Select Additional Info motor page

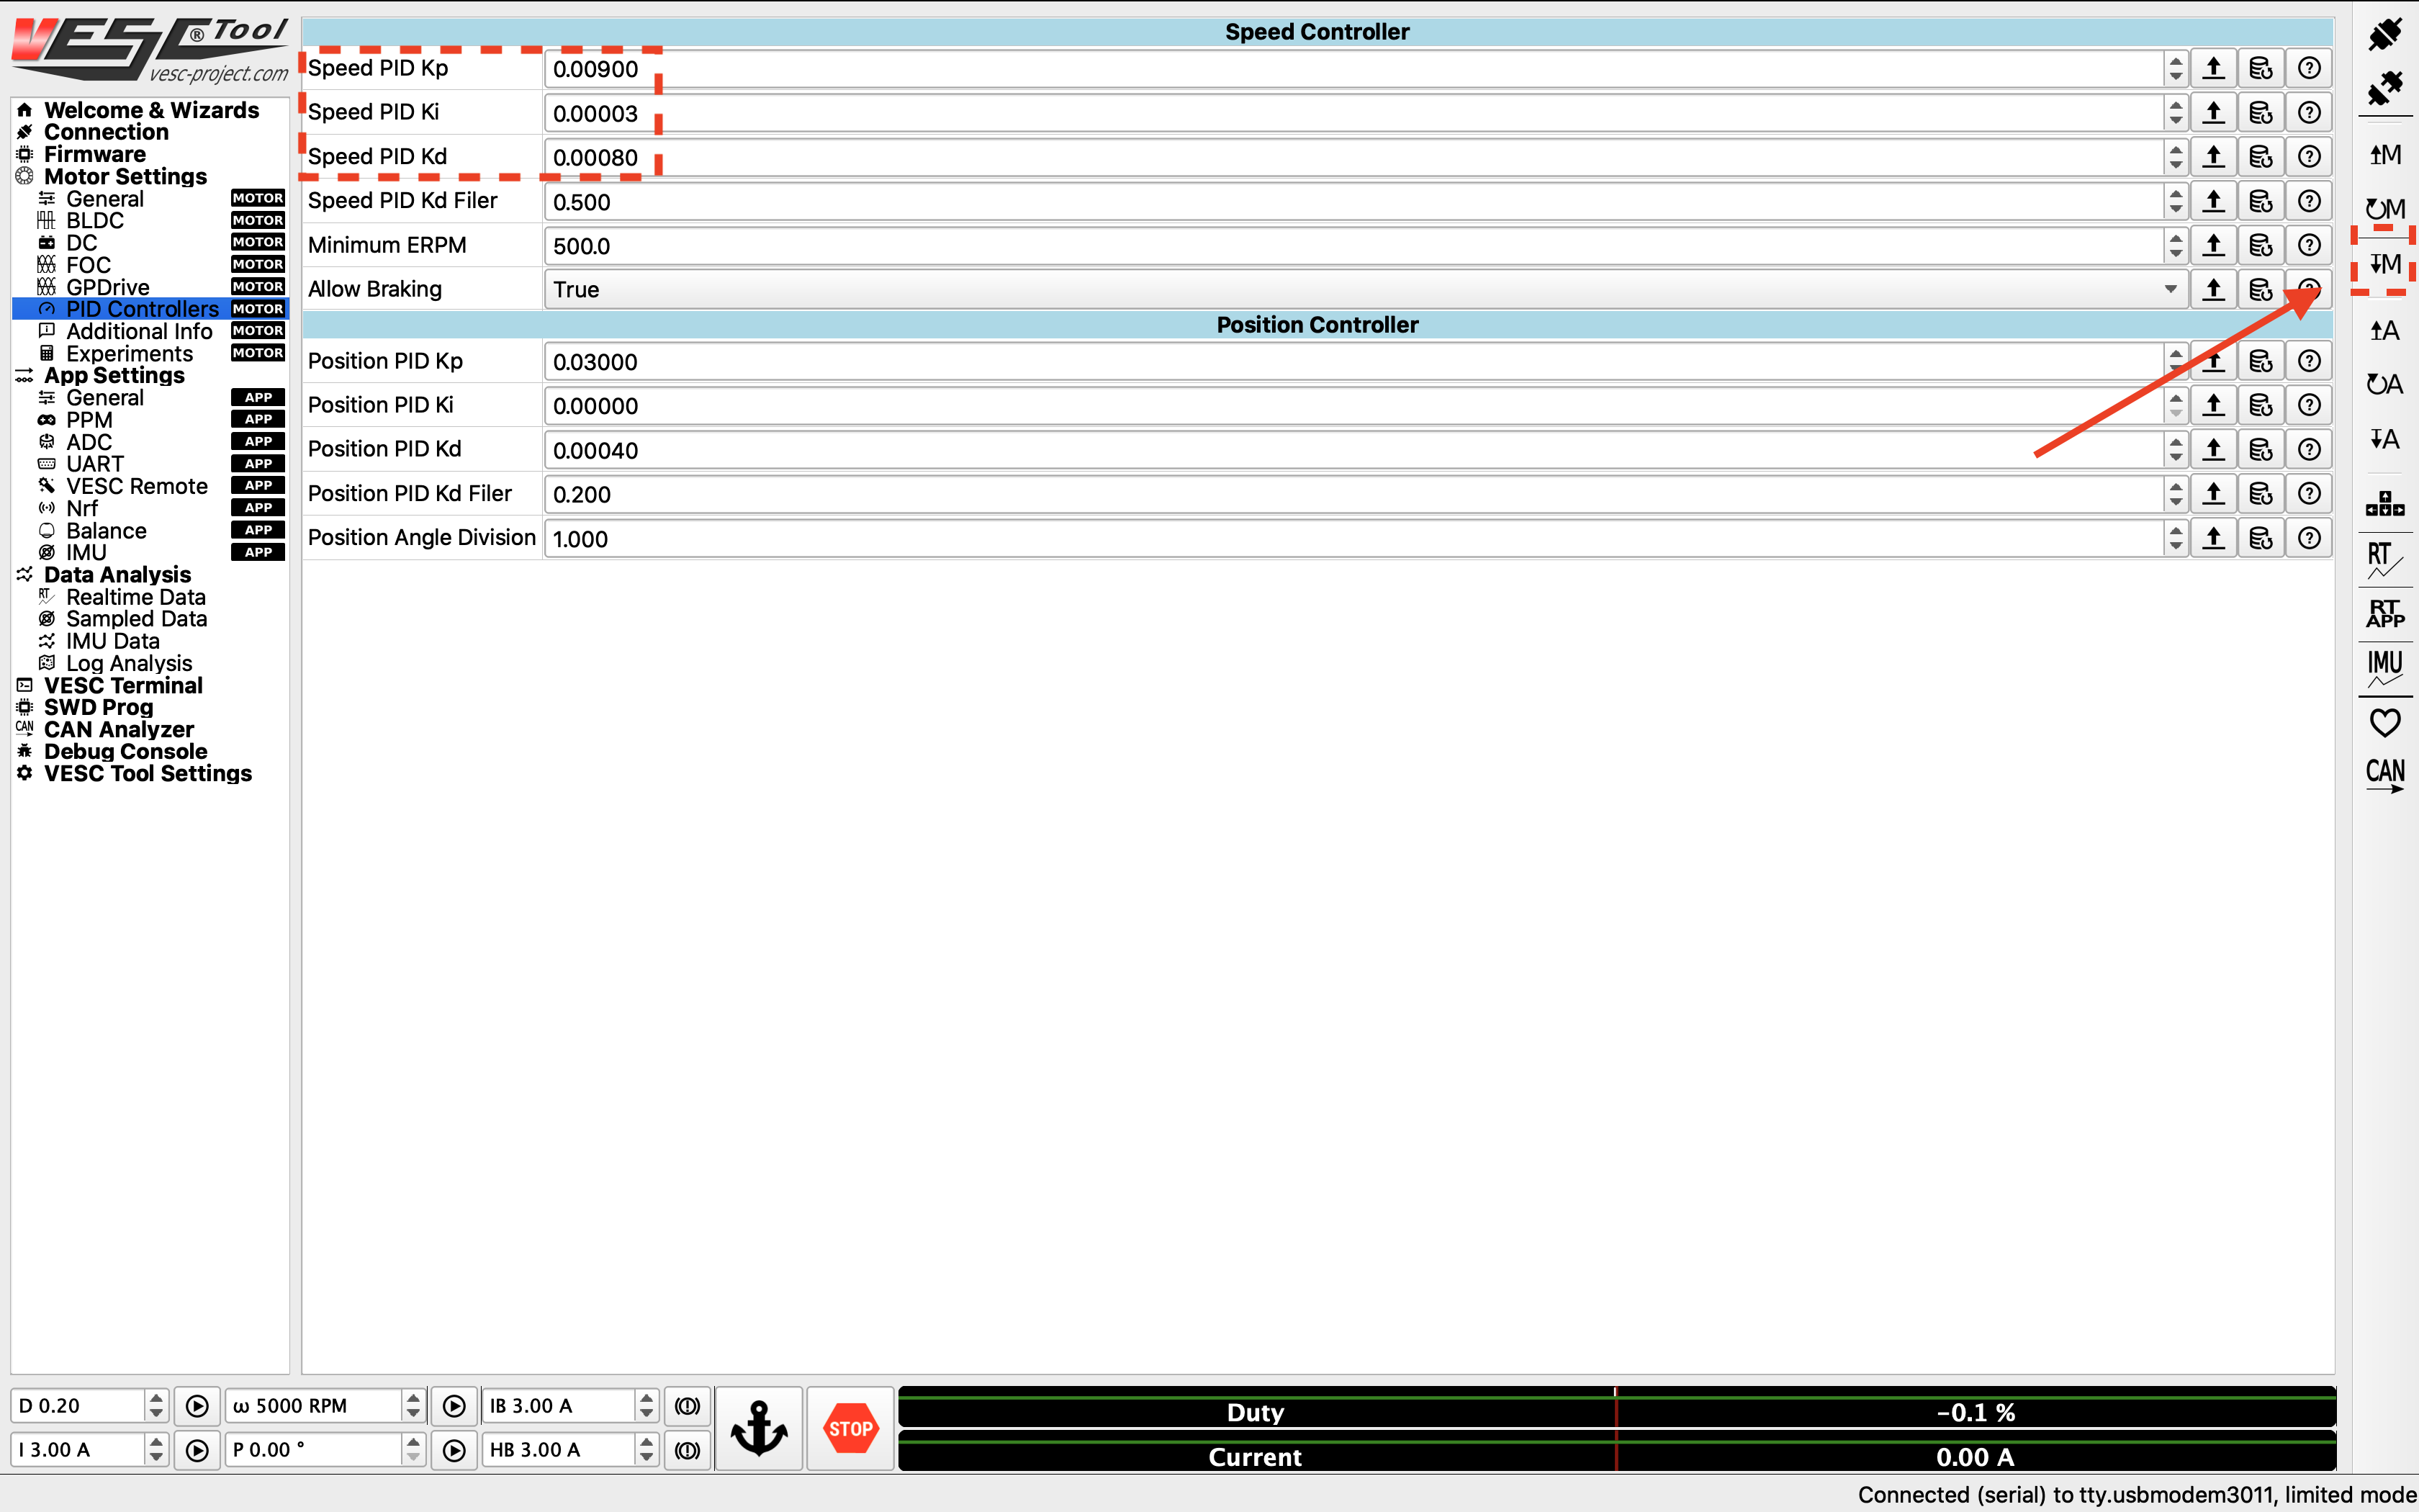(x=139, y=331)
